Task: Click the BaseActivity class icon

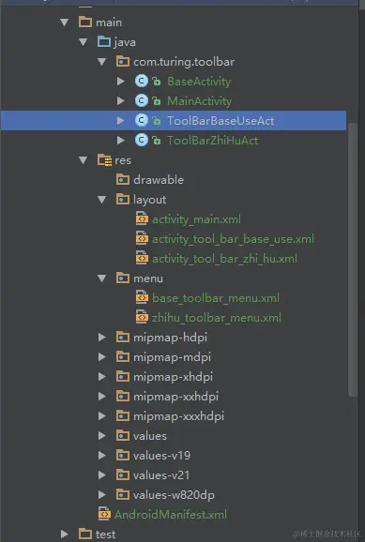Action: [x=141, y=82]
